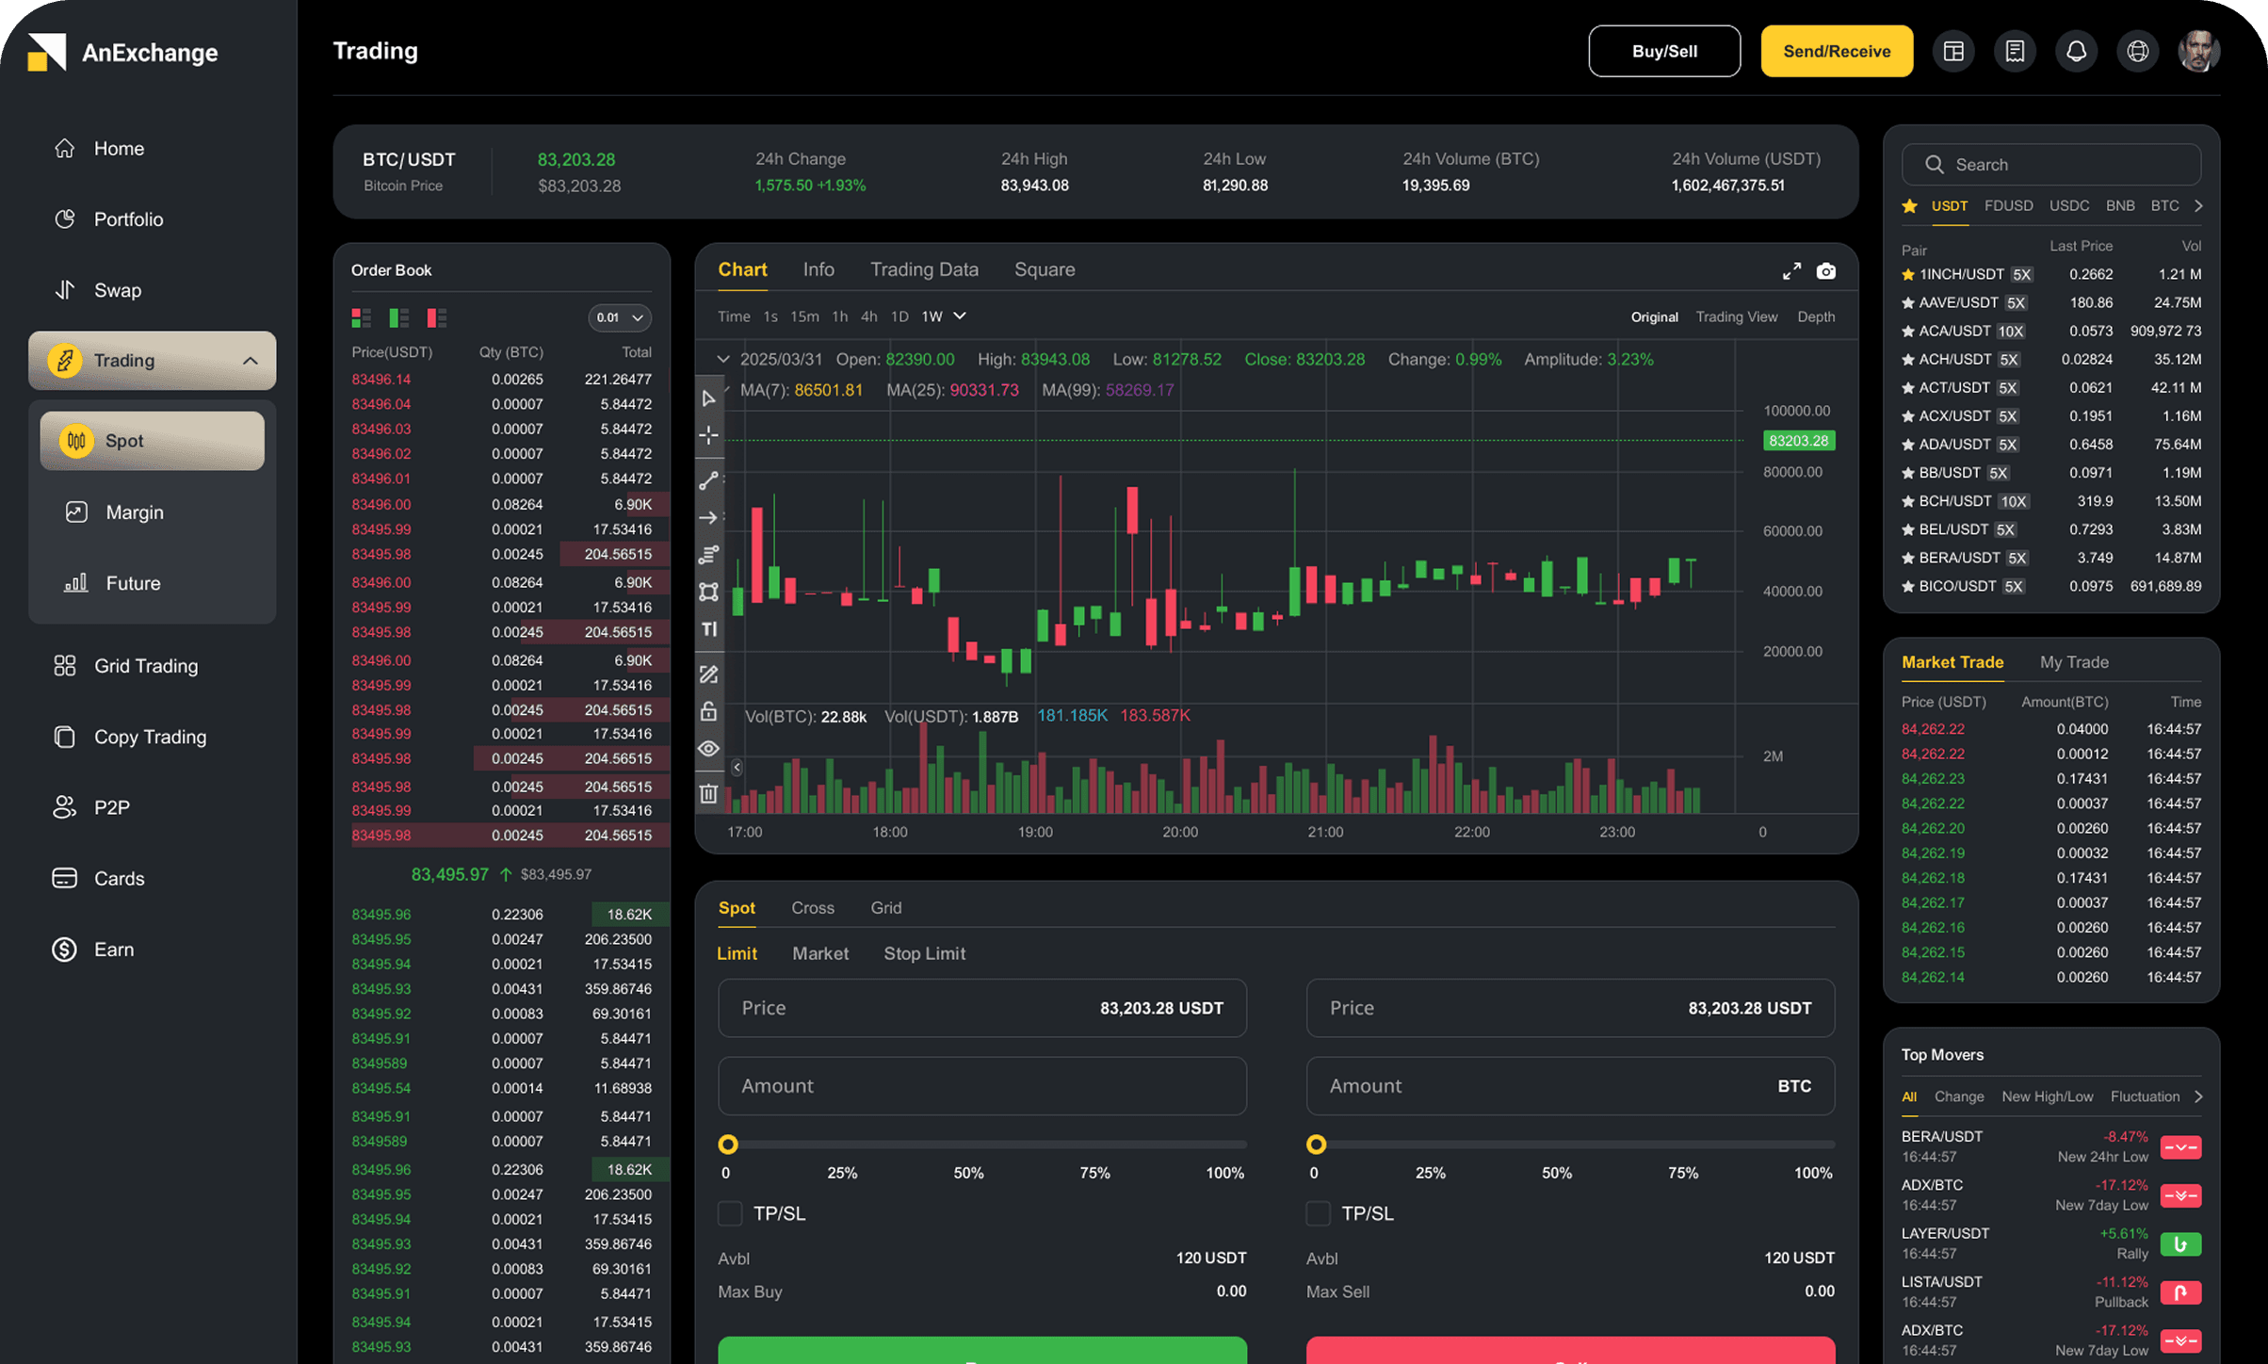Click the trash icon to delete drawings

coord(709,794)
